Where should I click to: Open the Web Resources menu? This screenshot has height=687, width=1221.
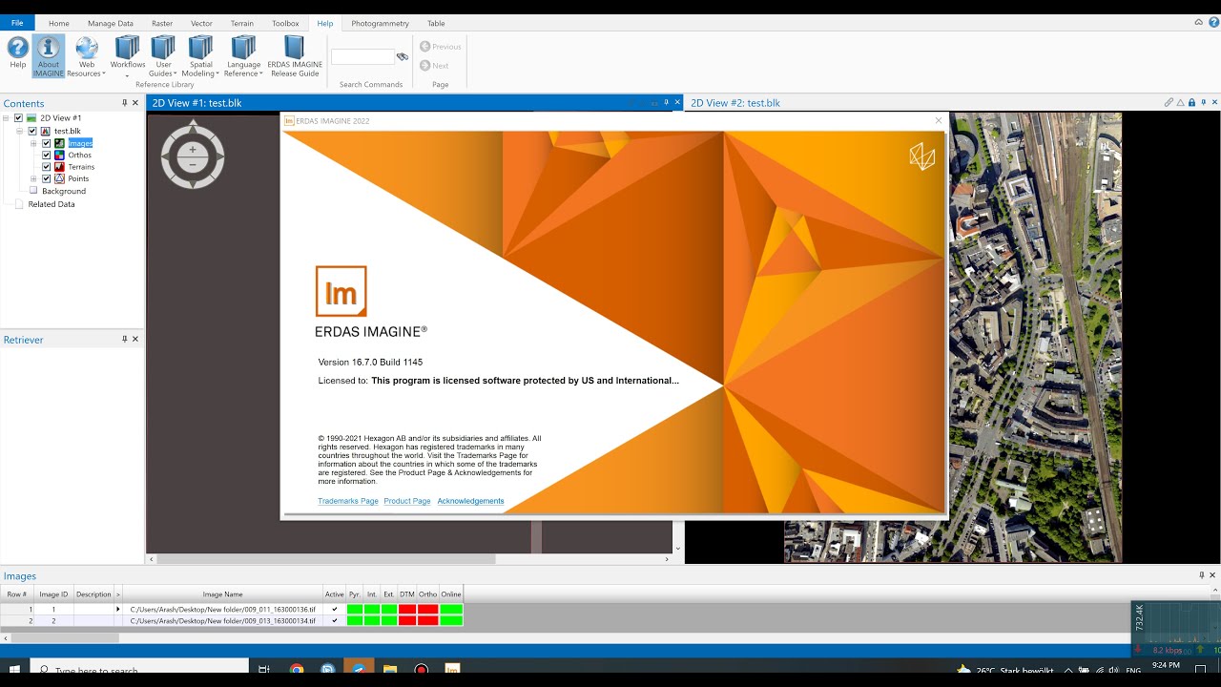[x=86, y=56]
